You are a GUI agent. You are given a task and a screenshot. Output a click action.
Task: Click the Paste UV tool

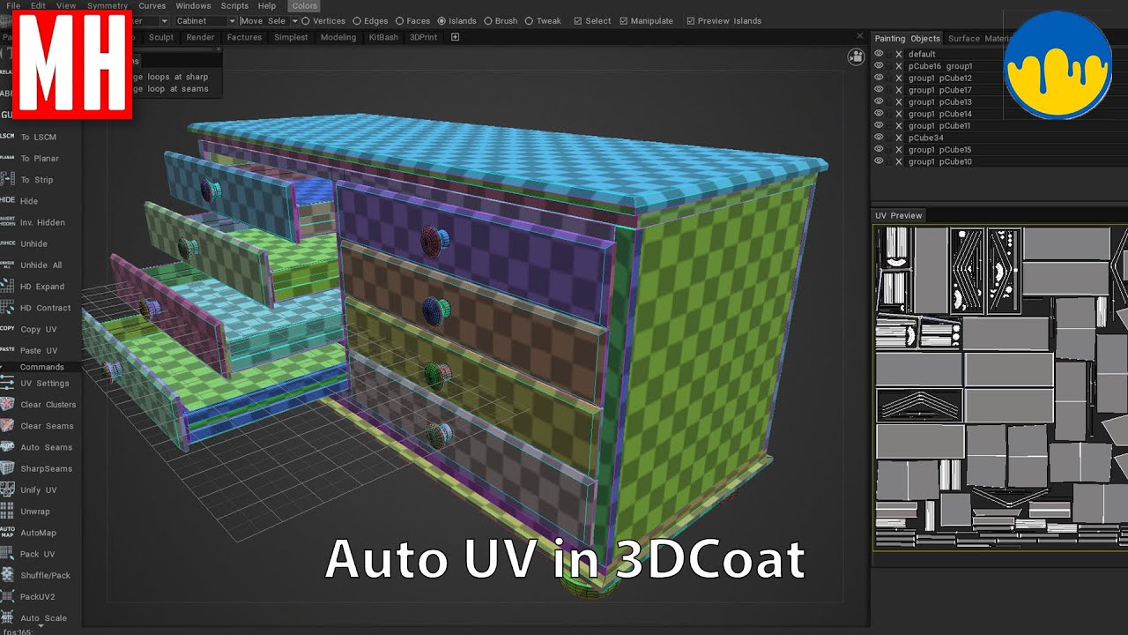tap(39, 351)
